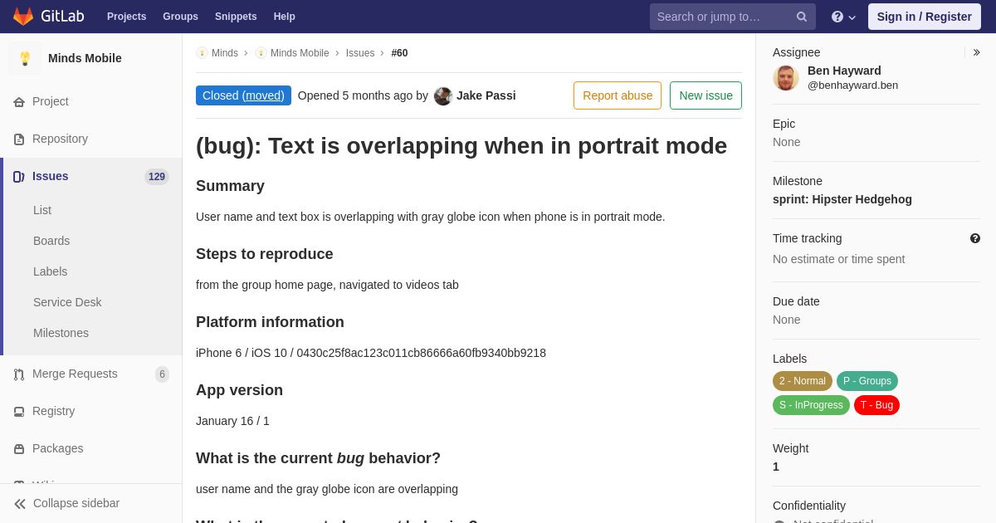Image resolution: width=996 pixels, height=523 pixels.
Task: Click the Minds Mobile breadcrumb avatar icon
Action: pyautogui.click(x=261, y=53)
